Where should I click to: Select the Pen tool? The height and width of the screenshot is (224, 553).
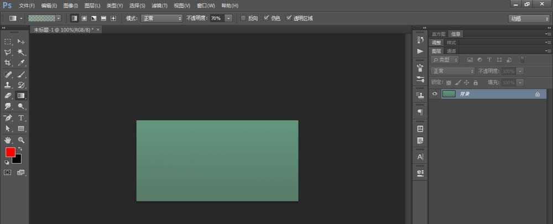8,118
